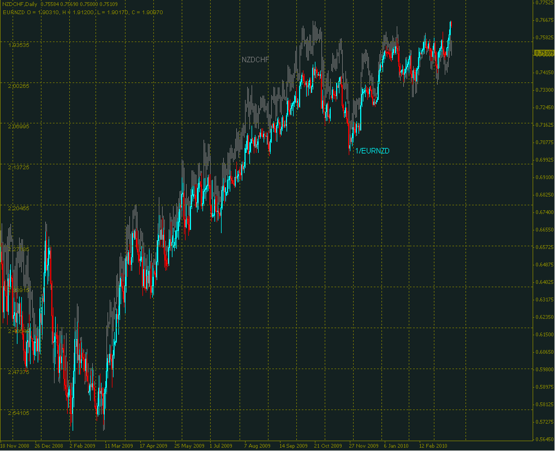555x451 pixels.
Task: Click the 0.77525 price on right axis
Action: [545, 3]
